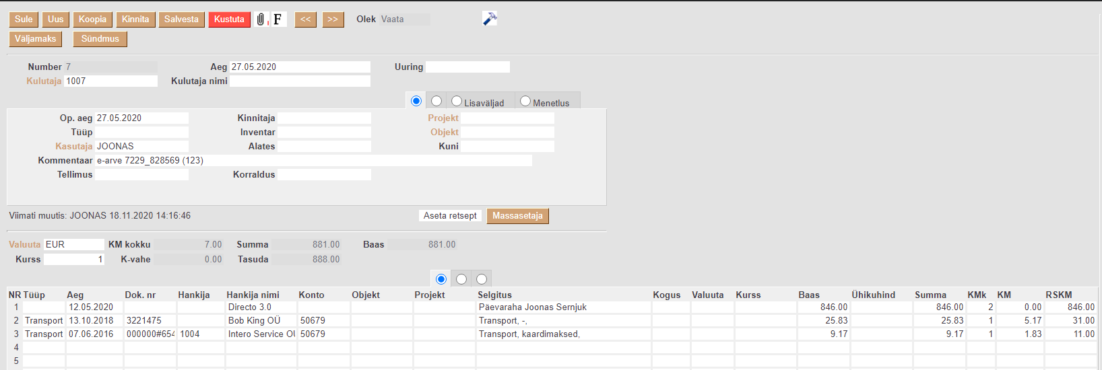Select the second unlabeled header radio button

pyautogui.click(x=436, y=101)
